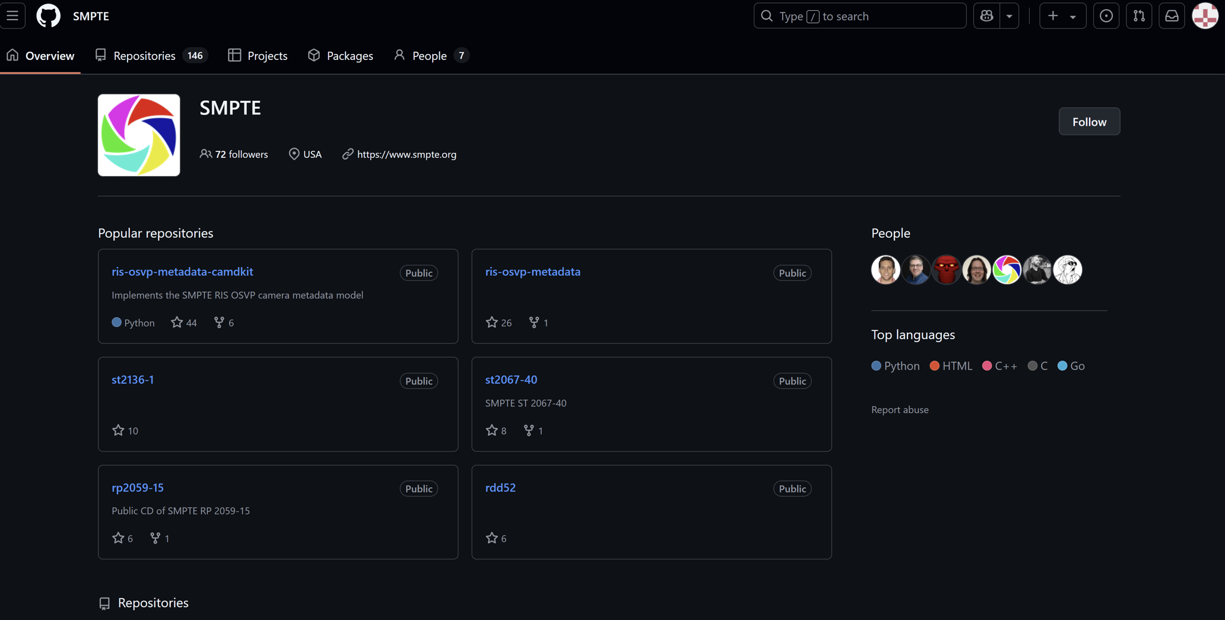This screenshot has width=1225, height=620.
Task: Click the Python language color dot
Action: tap(876, 366)
